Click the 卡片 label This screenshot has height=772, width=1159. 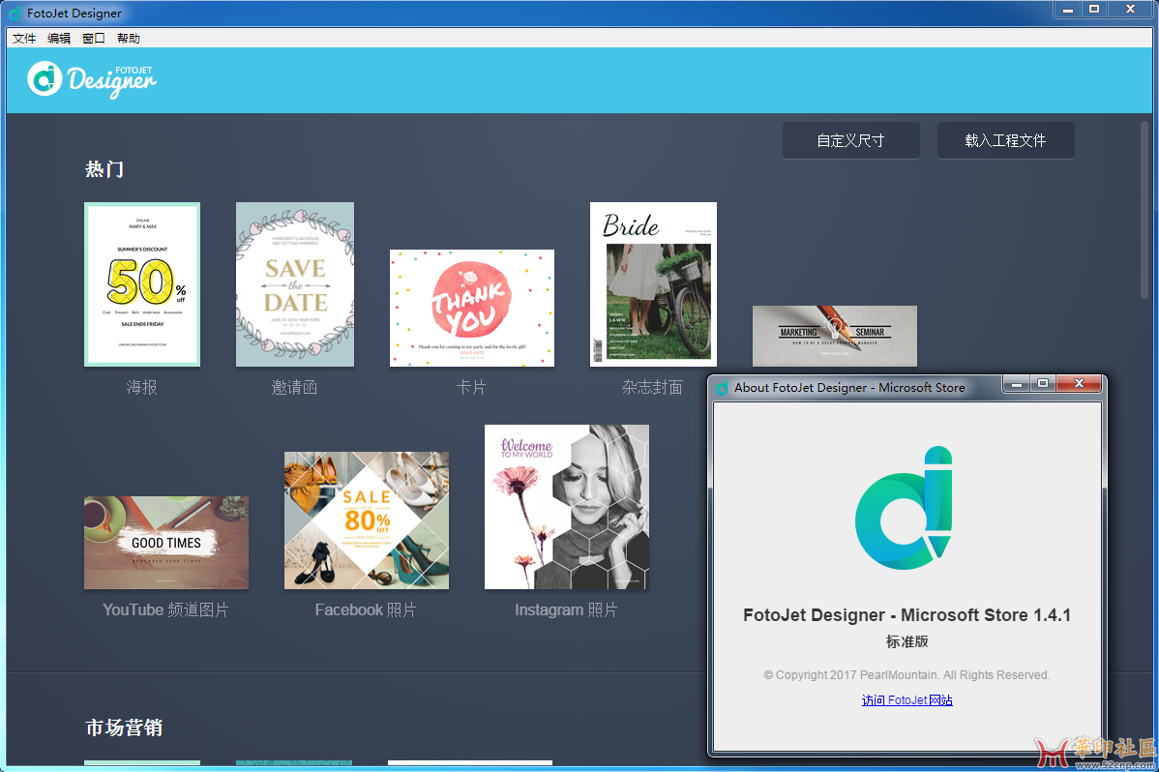(x=471, y=388)
